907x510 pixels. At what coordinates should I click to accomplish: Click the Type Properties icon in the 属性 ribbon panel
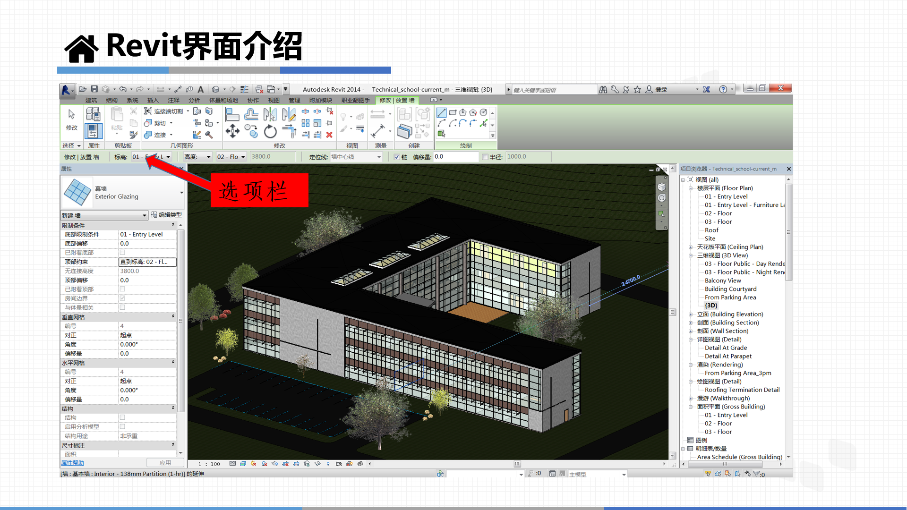[x=93, y=114]
